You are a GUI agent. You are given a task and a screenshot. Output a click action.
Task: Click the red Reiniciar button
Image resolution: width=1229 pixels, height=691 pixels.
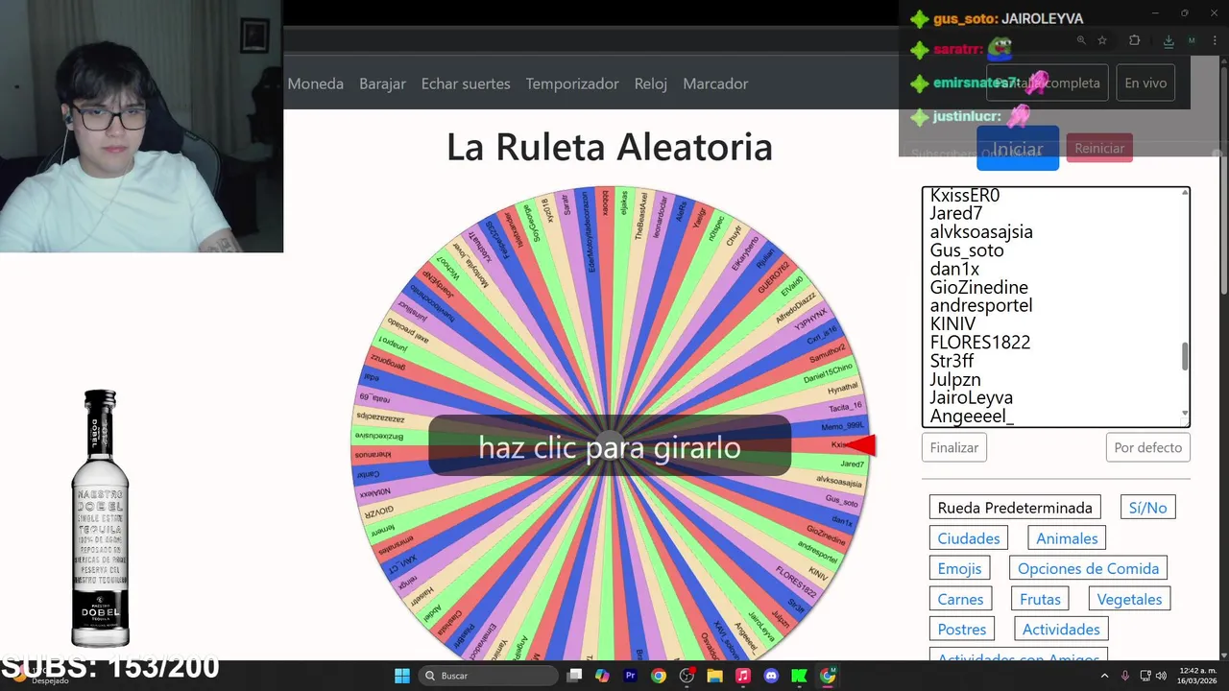coord(1099,148)
